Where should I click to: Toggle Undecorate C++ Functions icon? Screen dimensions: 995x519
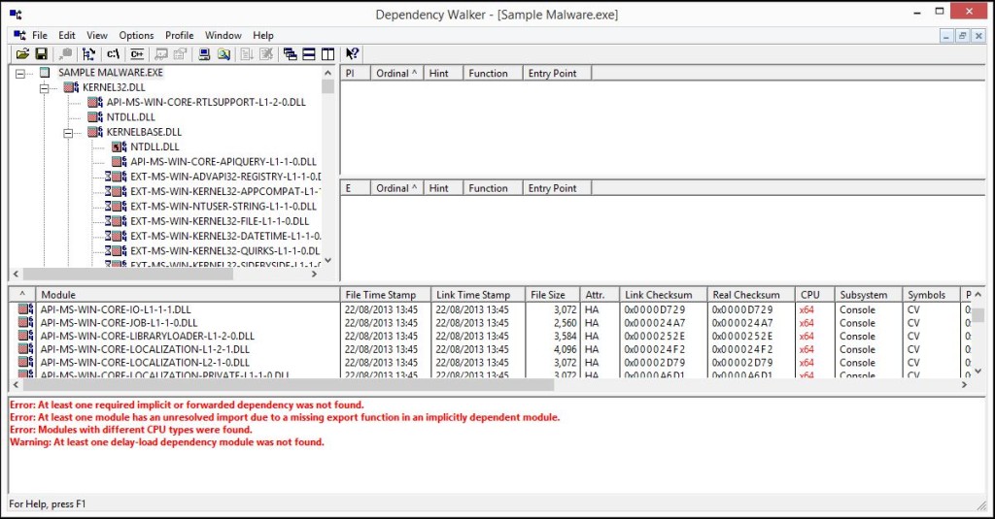point(137,54)
